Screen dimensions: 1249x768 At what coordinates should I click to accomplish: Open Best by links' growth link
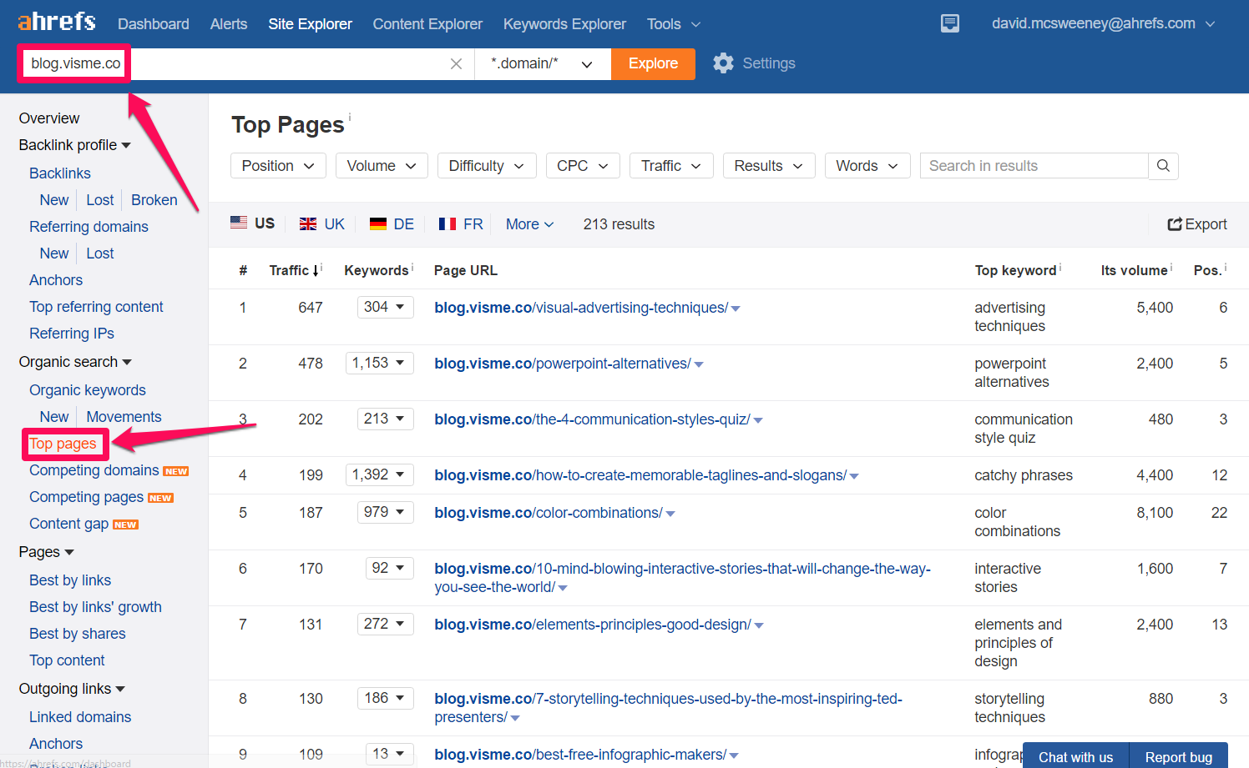[95, 607]
